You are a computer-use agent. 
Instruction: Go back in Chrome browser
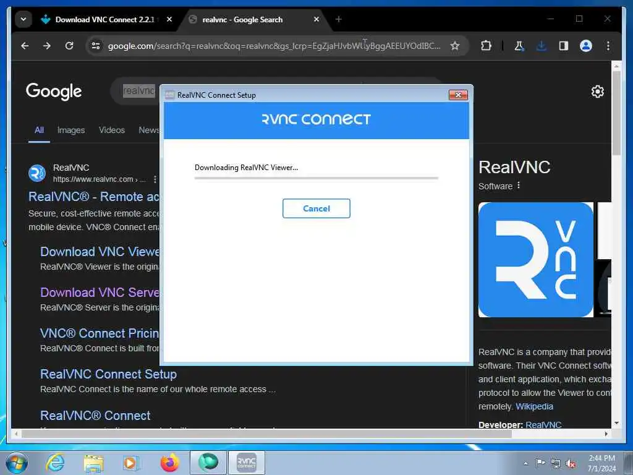point(25,46)
